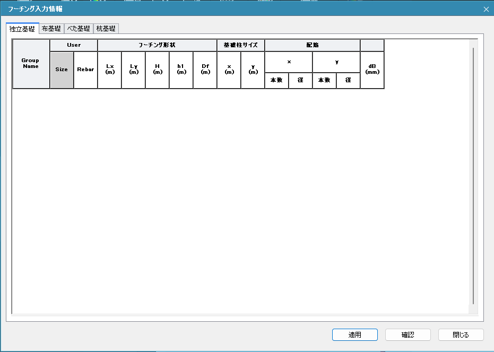Switch to the 独立基礎 tab
Screen dimensions: 494x352
click(22, 28)
